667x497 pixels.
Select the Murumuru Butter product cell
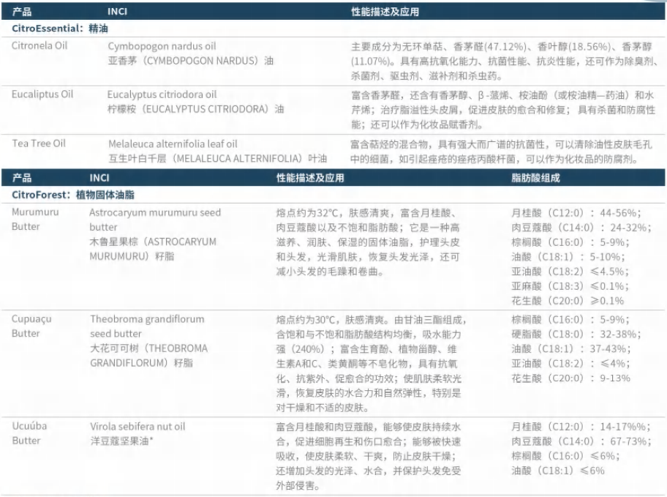pyautogui.click(x=36, y=220)
